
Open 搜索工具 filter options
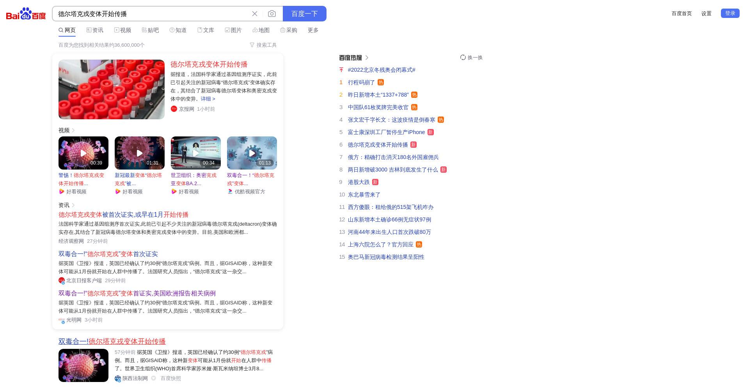pyautogui.click(x=263, y=45)
